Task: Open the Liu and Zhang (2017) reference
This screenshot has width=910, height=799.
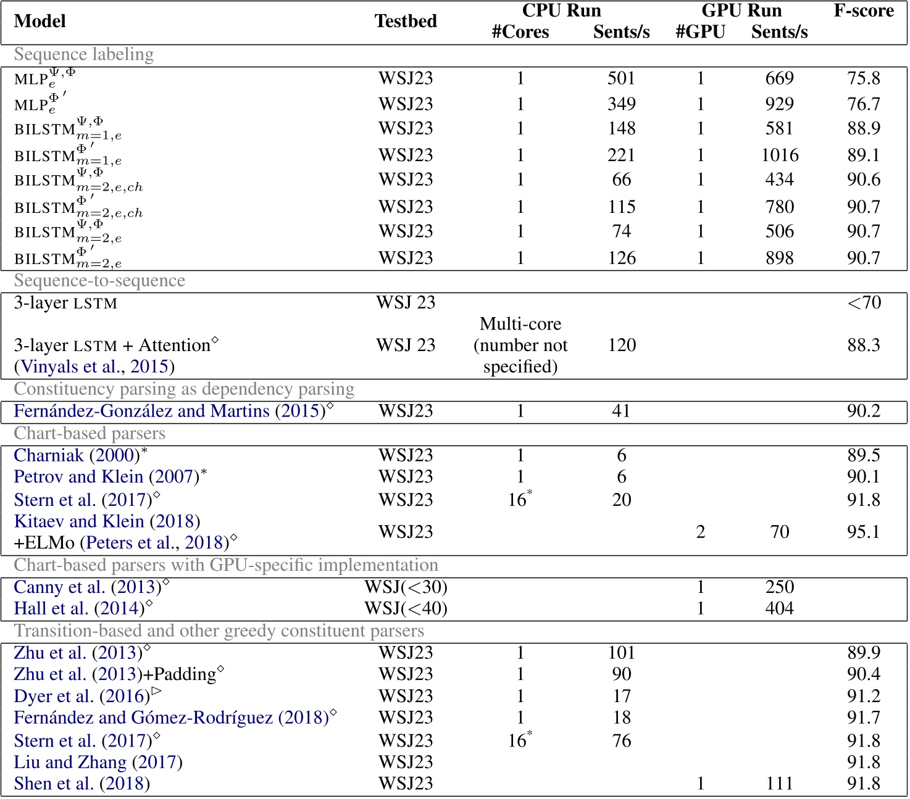Action: (98, 763)
